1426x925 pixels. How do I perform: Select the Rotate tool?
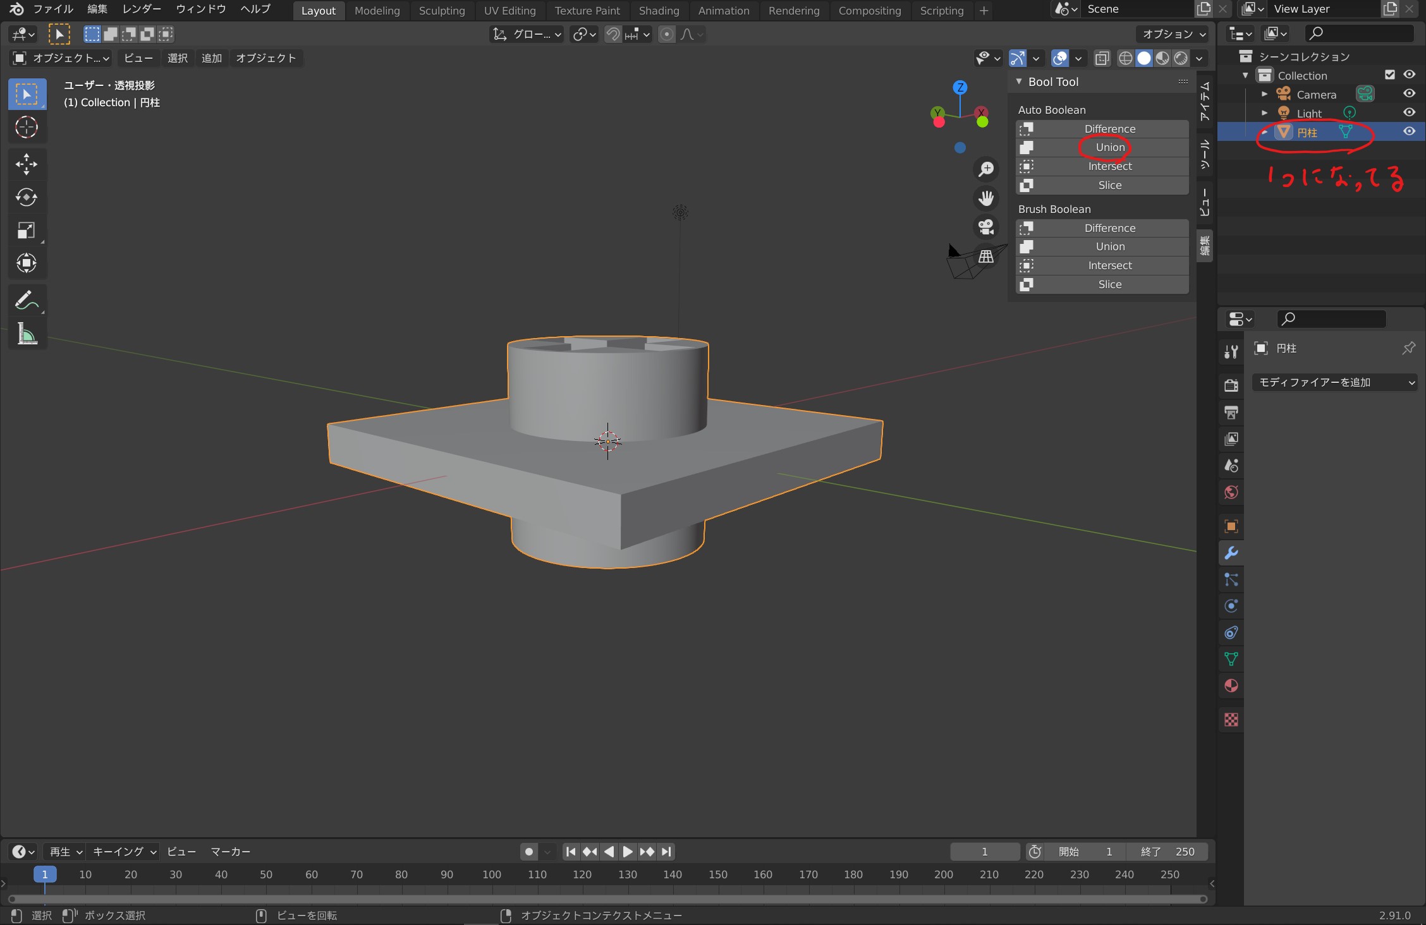(x=26, y=197)
